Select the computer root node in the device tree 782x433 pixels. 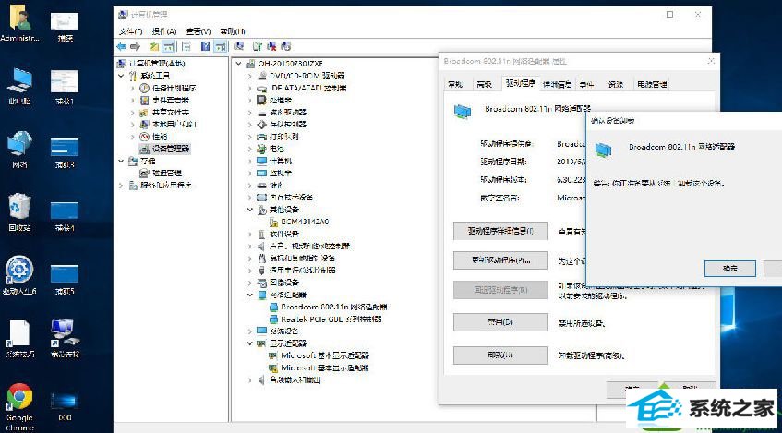[x=290, y=64]
